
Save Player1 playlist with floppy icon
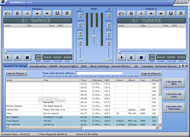[x=57, y=13]
